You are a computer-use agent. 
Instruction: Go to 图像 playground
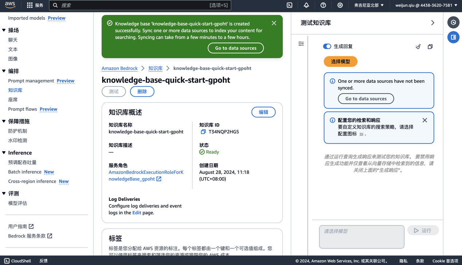[x=13, y=59]
